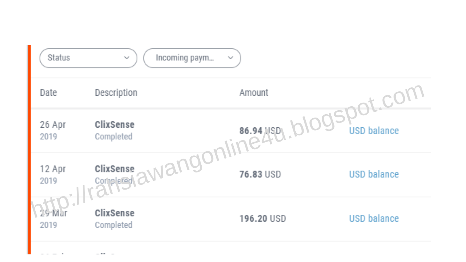Viewport: 466px width, 262px height.
Task: Open USD balance link for 12 Apr
Action: [x=374, y=174]
